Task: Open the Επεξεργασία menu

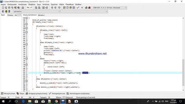Action: pyautogui.click(x=12, y=5)
